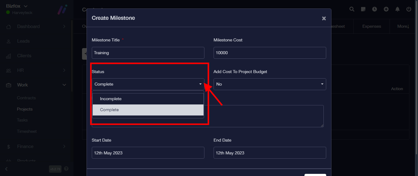Click the power logout icon
The width and height of the screenshot is (418, 176).
coord(409,9)
